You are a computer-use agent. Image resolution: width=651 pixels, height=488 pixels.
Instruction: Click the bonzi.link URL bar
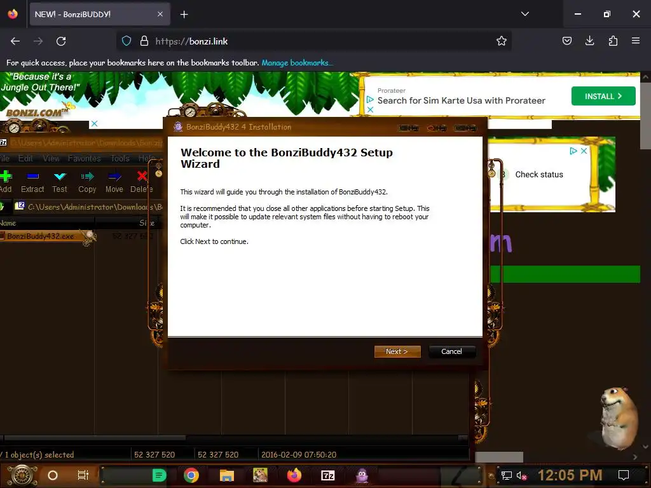314,41
